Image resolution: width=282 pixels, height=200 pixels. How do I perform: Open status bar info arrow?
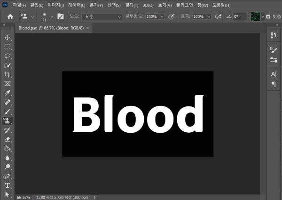point(94,198)
